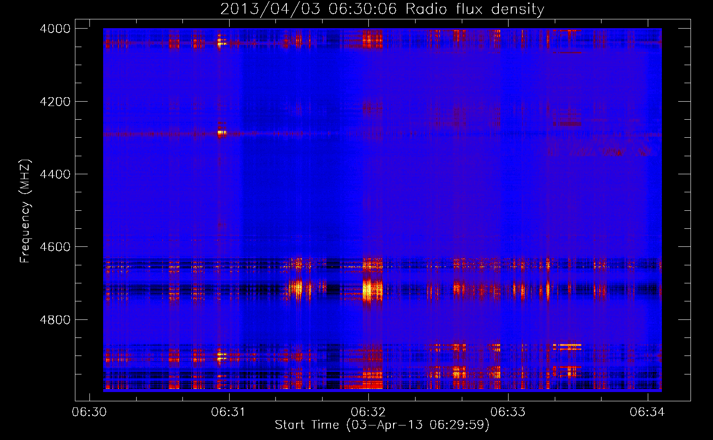Viewport: 713px width, 440px height.
Task: Click the 4400 frequency tick label
Action: pyautogui.click(x=55, y=174)
